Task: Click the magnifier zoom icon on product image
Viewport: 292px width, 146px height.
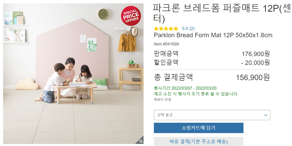Action: [x=141, y=141]
